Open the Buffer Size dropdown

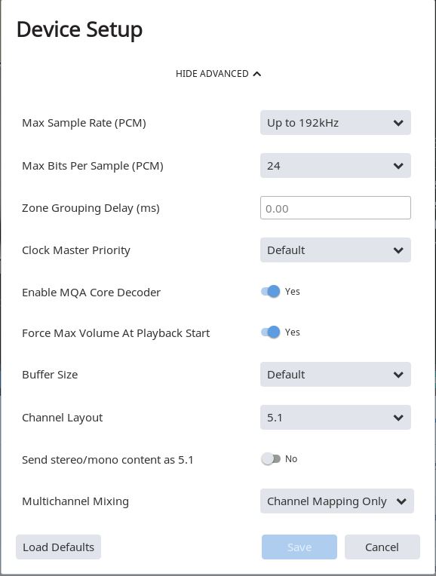point(335,375)
